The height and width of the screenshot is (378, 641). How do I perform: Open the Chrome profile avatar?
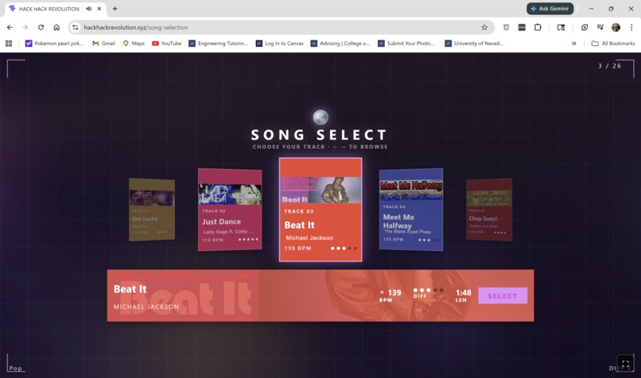pos(616,27)
